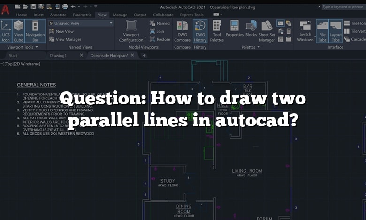Switch to the Annotate ribbon tab
This screenshot has height=220, width=366.
pyautogui.click(x=58, y=15)
